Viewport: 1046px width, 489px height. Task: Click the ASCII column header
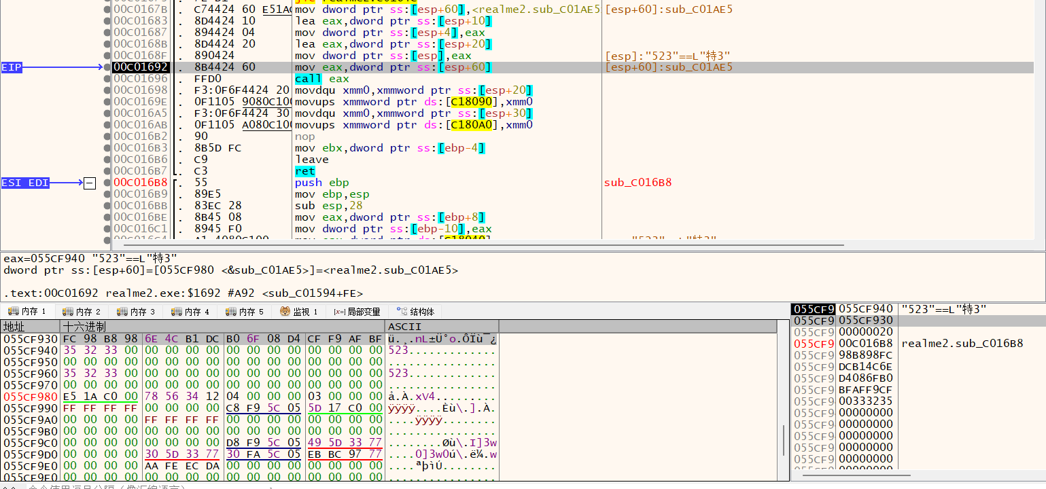tap(402, 327)
